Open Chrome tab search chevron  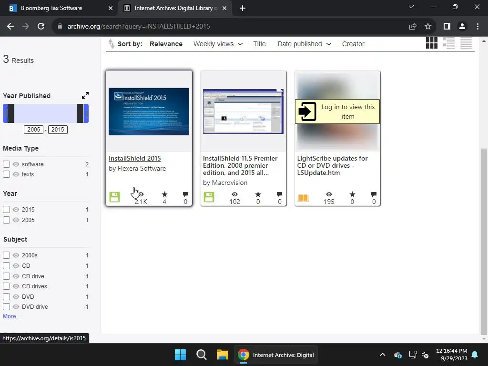(x=411, y=7)
